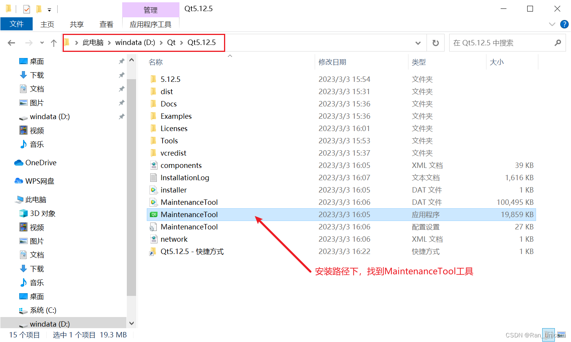Click the Refresh address bar button
Image resolution: width=571 pixels, height=342 pixels.
435,43
